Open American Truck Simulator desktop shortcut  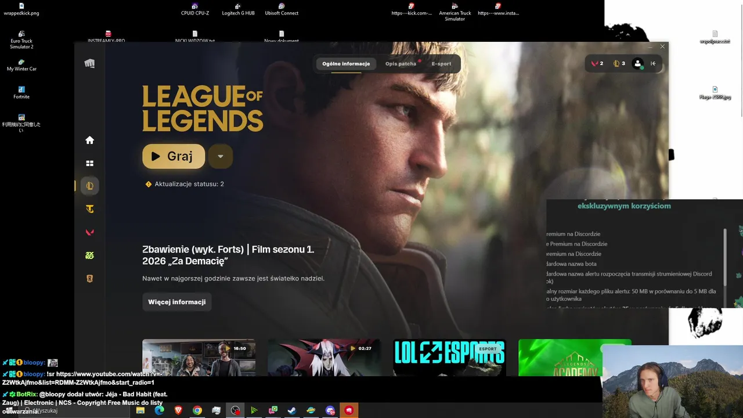tap(455, 12)
